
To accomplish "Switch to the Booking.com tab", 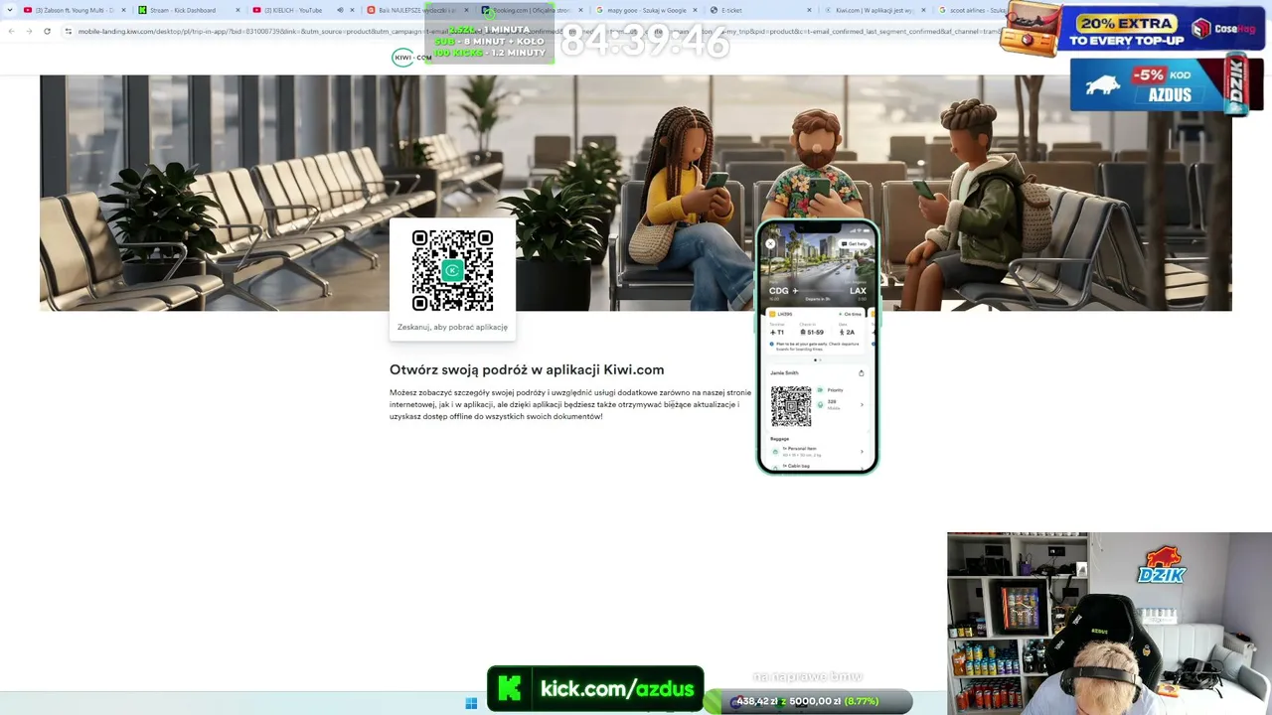I will coord(532,10).
